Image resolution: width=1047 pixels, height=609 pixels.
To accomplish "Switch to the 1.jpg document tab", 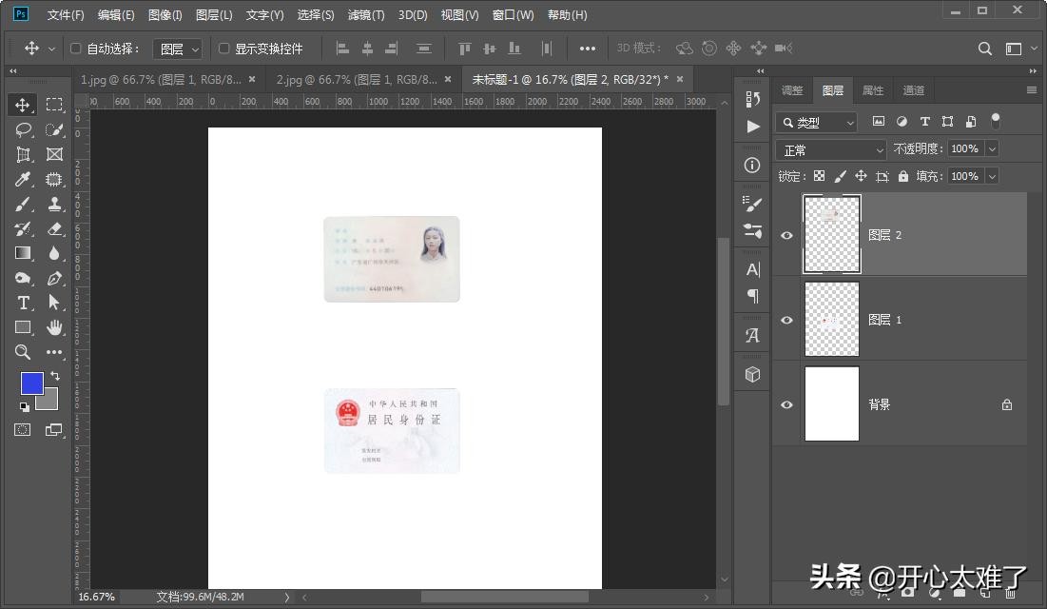I will point(162,79).
